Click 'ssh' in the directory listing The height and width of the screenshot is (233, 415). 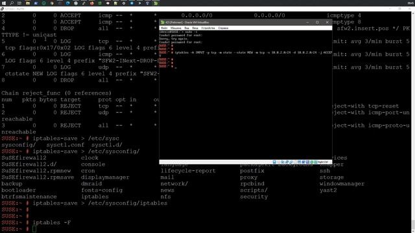325,171
